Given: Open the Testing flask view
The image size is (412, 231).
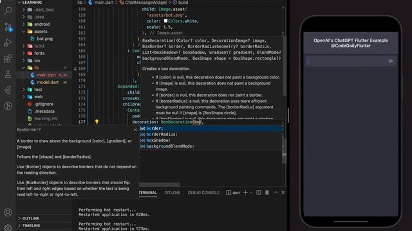Looking at the screenshot, I should [8, 74].
